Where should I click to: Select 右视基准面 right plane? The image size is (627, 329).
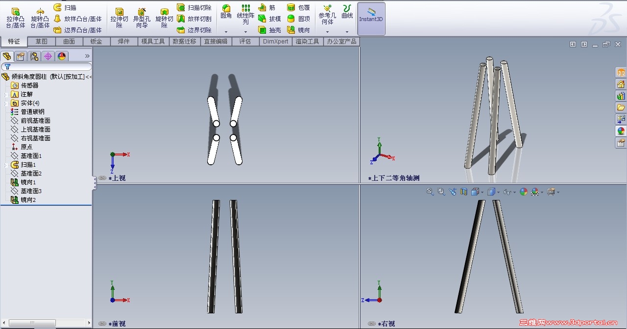tap(30, 138)
